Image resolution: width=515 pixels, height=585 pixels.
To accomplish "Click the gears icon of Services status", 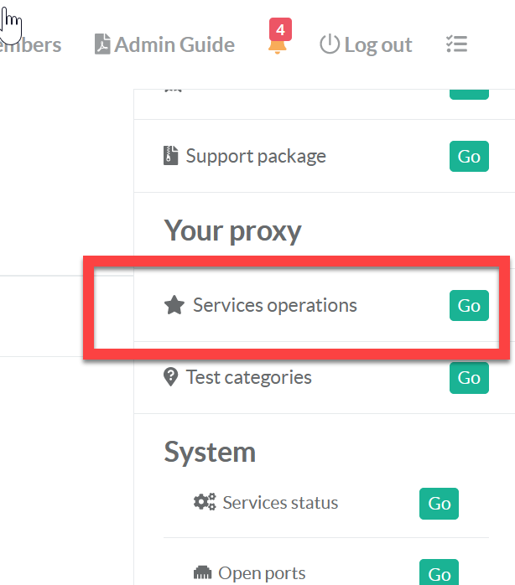I will 205,502.
